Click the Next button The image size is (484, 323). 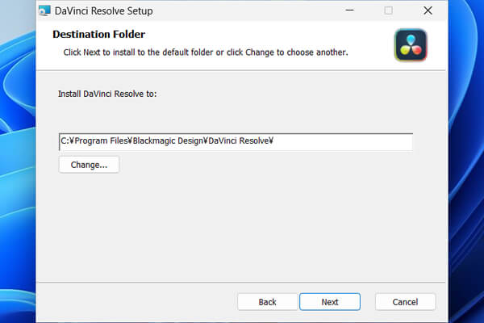(x=330, y=302)
